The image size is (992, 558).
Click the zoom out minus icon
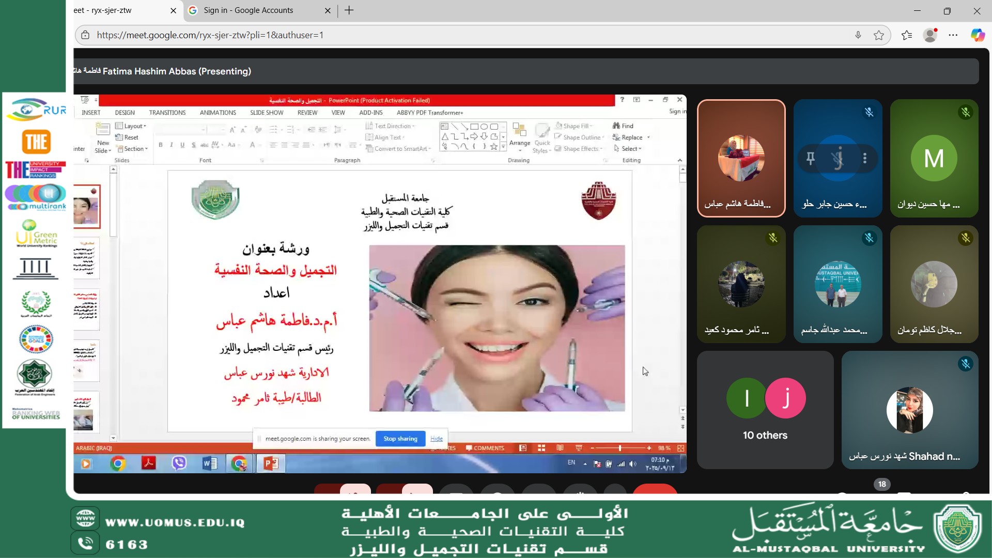point(592,448)
